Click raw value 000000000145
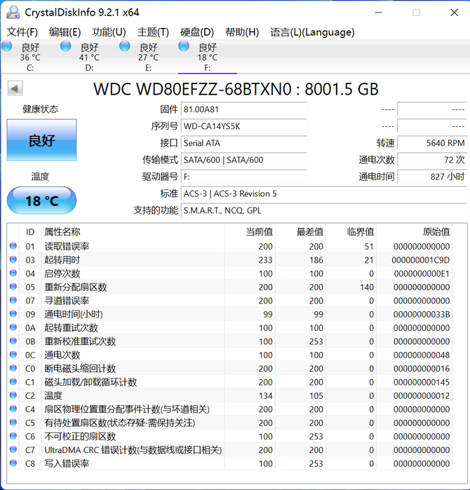Image resolution: width=470 pixels, height=490 pixels. click(422, 382)
